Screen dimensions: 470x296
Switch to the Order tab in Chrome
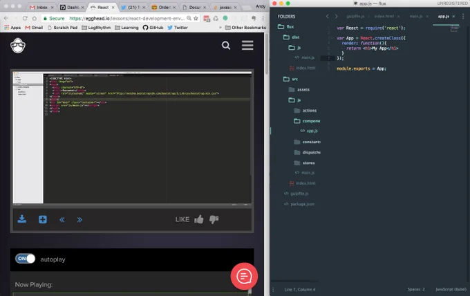click(x=164, y=7)
